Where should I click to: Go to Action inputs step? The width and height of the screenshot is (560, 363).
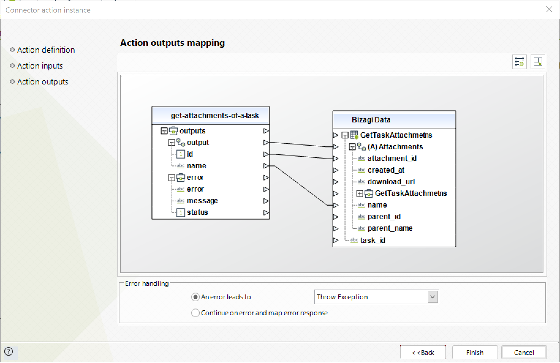[x=40, y=66]
